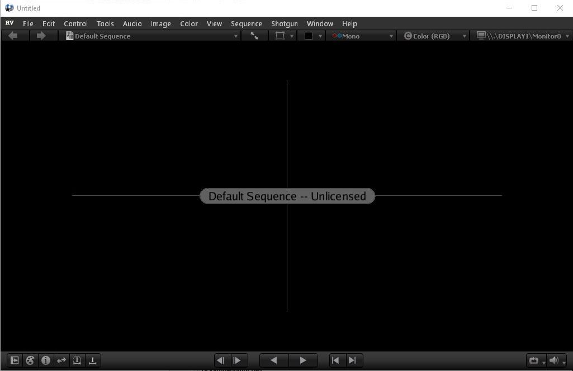Click the black background color swatch
Viewport: 573px width, 371px height.
tap(309, 36)
